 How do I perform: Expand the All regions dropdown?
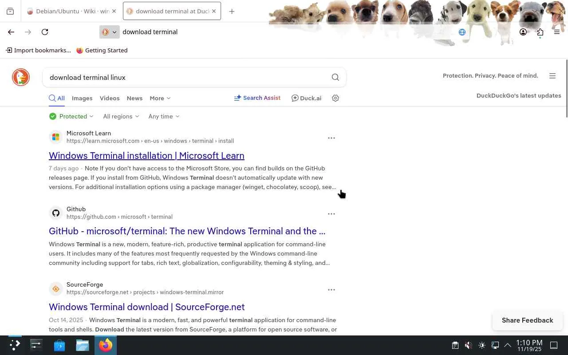[121, 116]
